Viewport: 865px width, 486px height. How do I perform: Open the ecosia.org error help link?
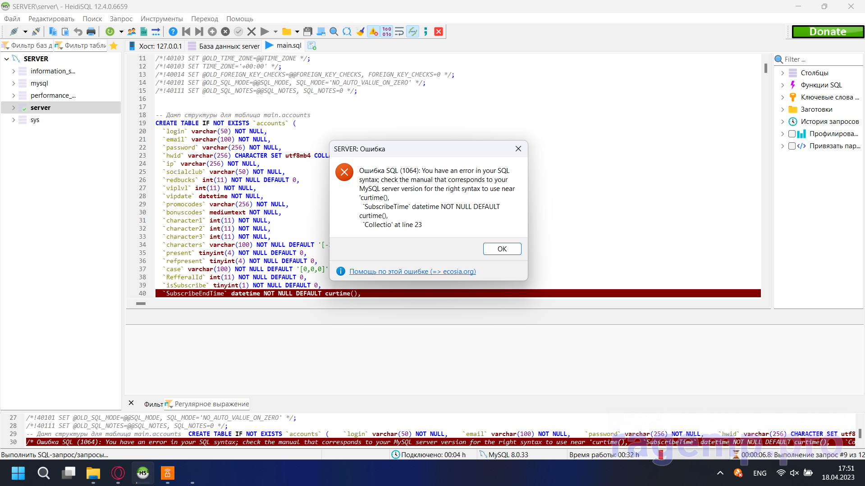pos(412,271)
